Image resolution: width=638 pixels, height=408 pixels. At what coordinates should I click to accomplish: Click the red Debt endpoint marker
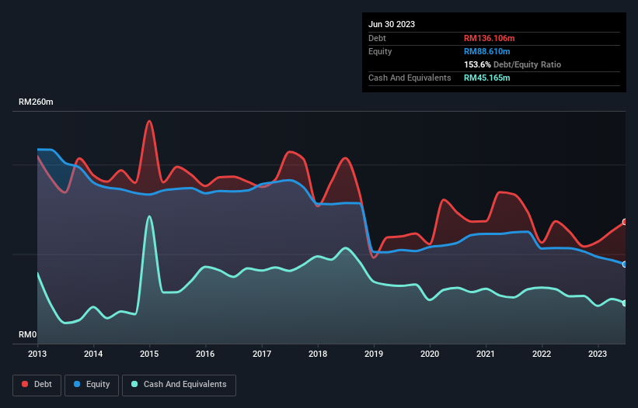click(x=625, y=222)
